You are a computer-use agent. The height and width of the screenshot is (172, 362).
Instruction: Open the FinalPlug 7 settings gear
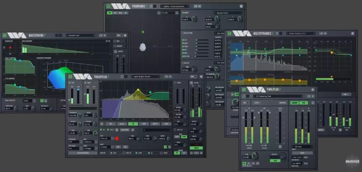[x=313, y=90]
